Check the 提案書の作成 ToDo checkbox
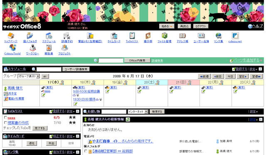266x155 pixels. pyautogui.click(x=5, y=122)
